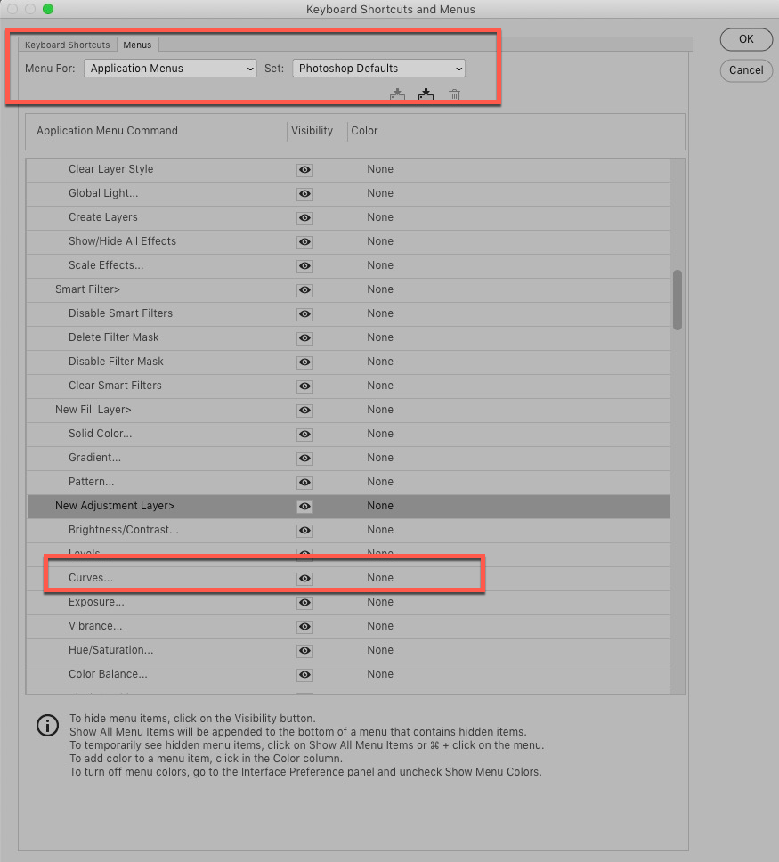The image size is (779, 862).
Task: Click the save changes to current set icon
Action: click(x=398, y=94)
